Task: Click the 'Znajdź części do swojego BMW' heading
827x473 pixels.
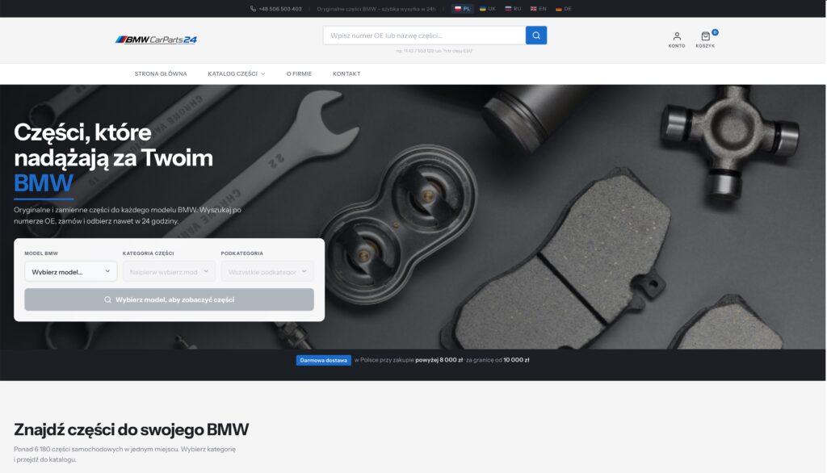Action: [132, 429]
